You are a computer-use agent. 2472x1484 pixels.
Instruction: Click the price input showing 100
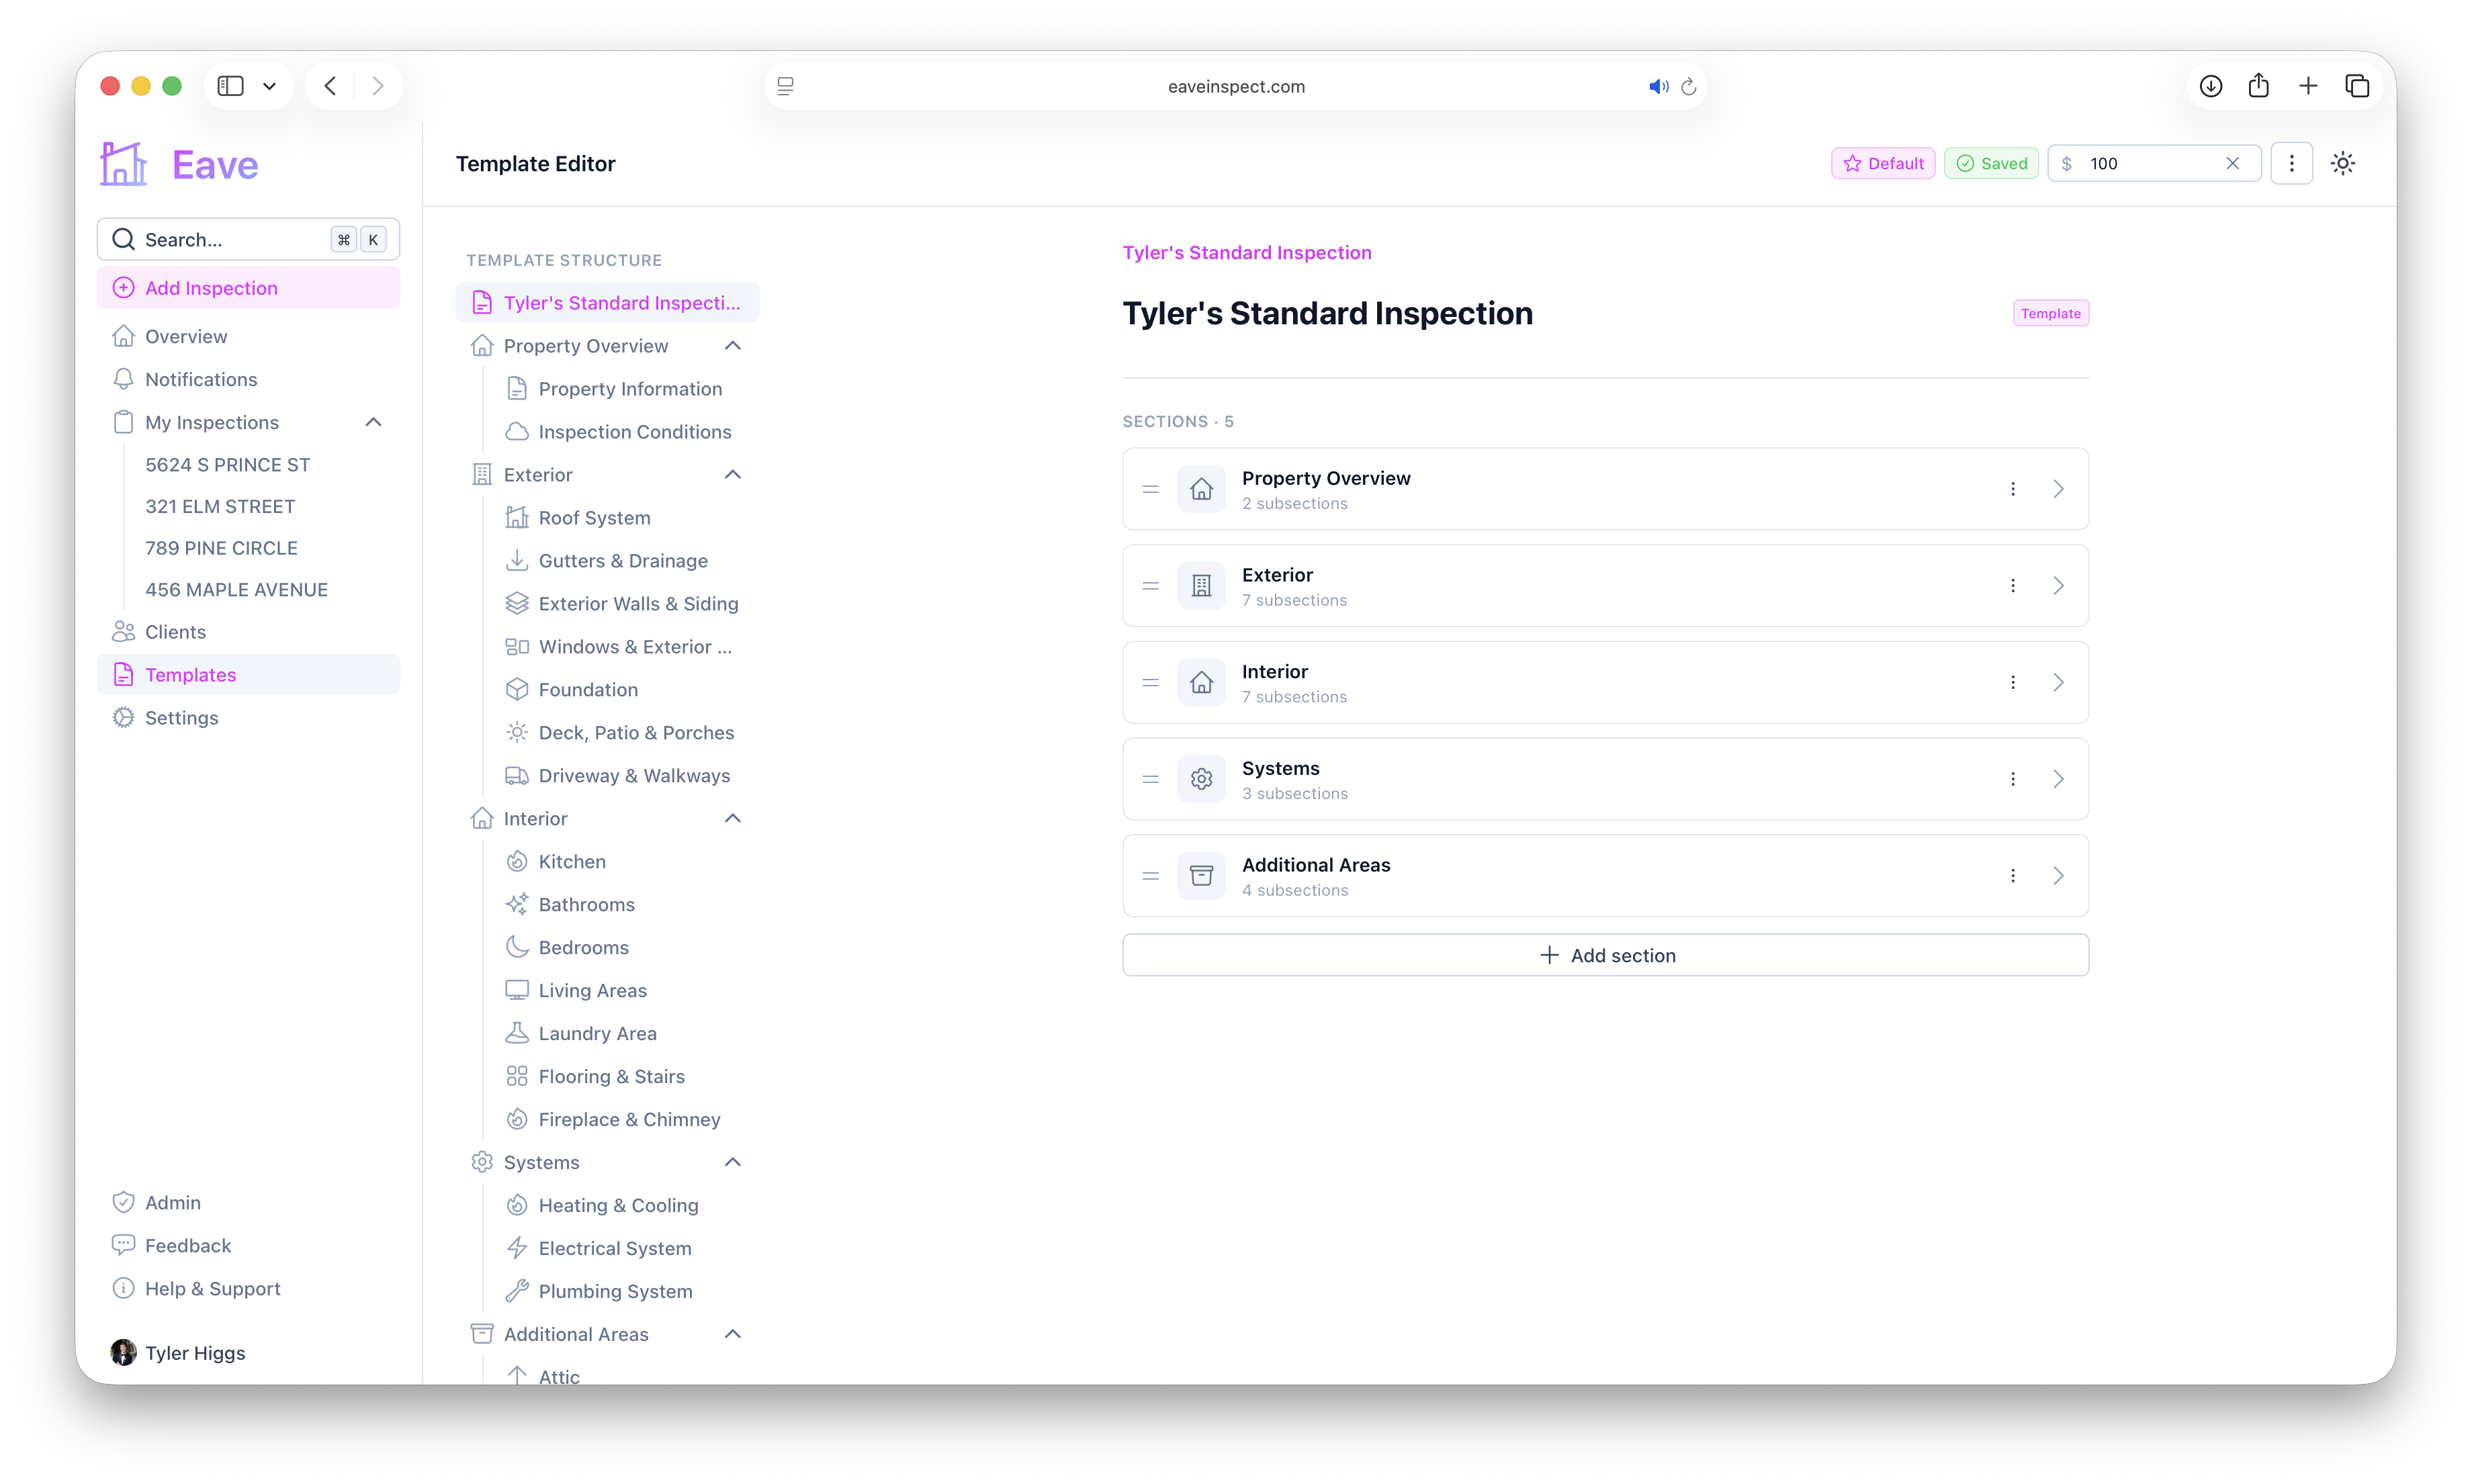pos(2153,163)
